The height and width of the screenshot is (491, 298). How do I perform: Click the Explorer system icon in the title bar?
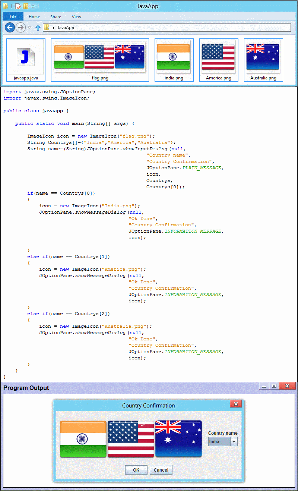click(5, 6)
